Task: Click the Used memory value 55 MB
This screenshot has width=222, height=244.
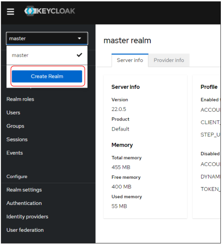Action: coord(119,206)
